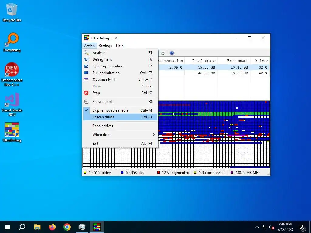Sort by the Free space column header
The width and height of the screenshot is (311, 233).
[234, 61]
